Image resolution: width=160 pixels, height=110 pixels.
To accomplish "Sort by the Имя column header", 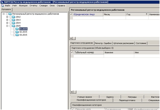I will click(x=147, y=52).
